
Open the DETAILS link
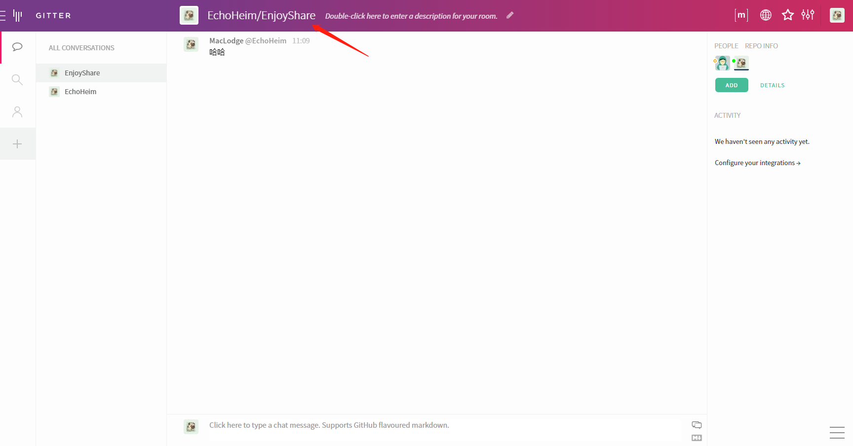click(773, 85)
